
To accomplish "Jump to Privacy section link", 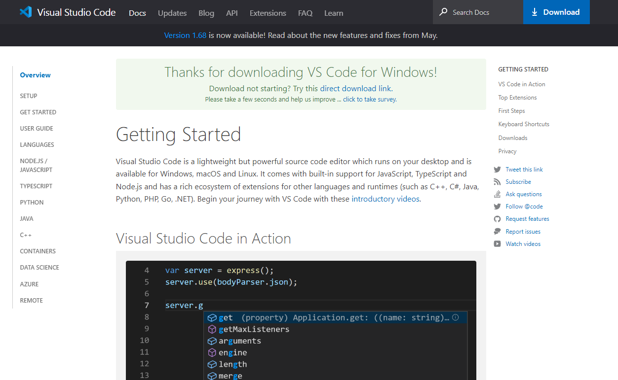I will (x=507, y=151).
